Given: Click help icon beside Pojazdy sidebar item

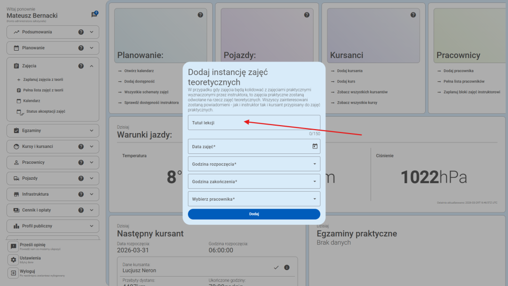Looking at the screenshot, I should (x=81, y=178).
